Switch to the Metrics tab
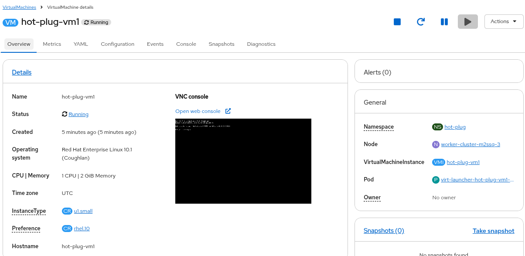Screen dimensions: 525x256 click(52, 44)
